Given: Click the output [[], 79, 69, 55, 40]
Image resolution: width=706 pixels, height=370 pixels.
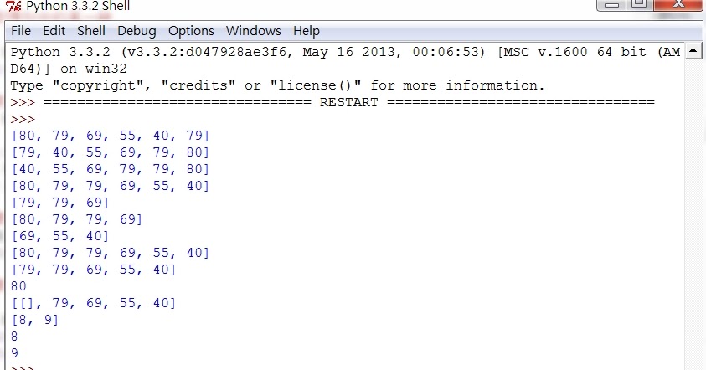Looking at the screenshot, I should (93, 303).
